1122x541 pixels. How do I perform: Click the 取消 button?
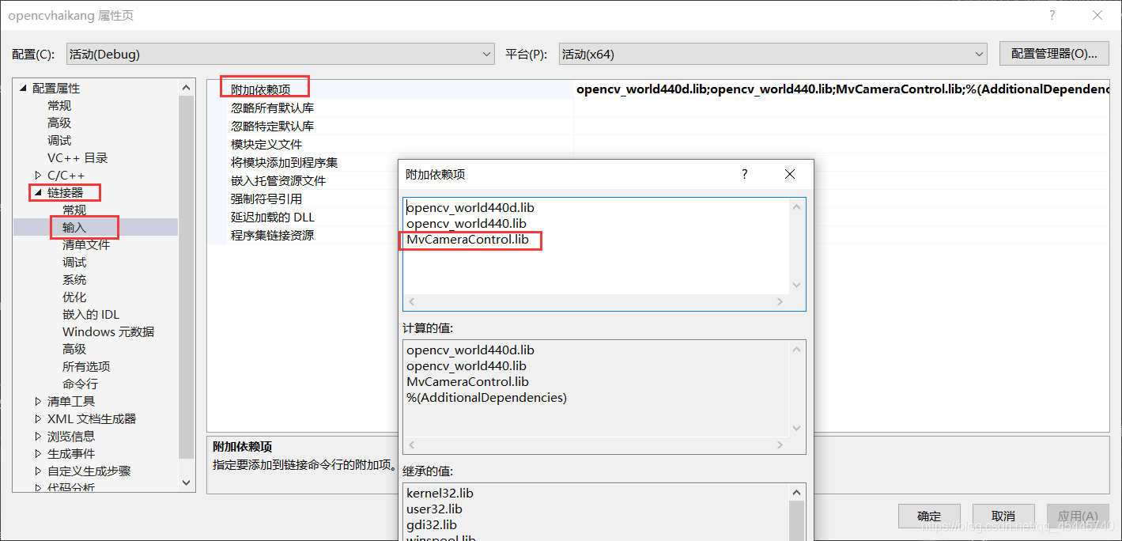point(1003,516)
